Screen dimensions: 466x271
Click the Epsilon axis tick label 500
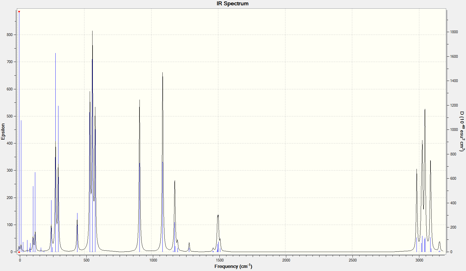(10, 116)
